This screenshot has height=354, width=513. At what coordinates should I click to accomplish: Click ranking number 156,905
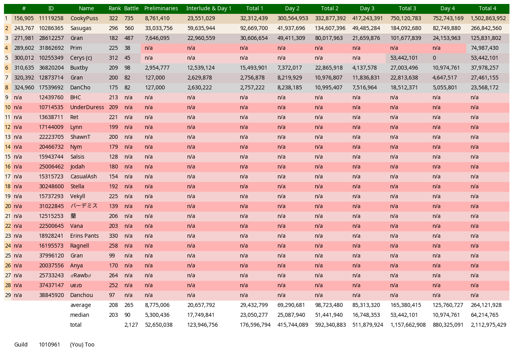(x=24, y=18)
